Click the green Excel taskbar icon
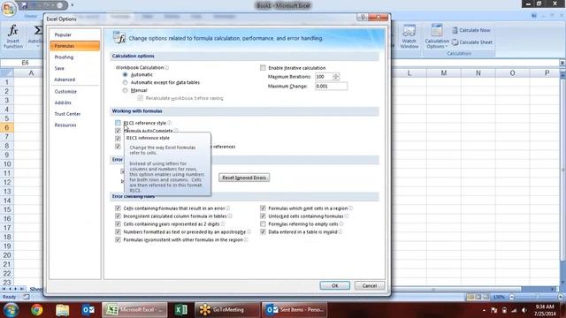This screenshot has height=318, width=566. point(180,310)
